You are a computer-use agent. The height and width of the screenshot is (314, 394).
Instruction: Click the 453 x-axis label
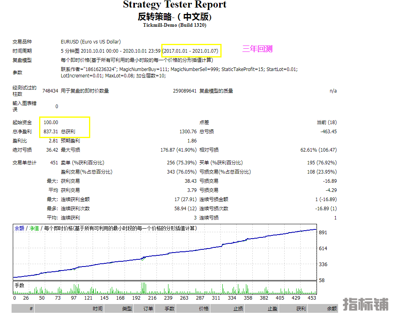click(x=312, y=298)
